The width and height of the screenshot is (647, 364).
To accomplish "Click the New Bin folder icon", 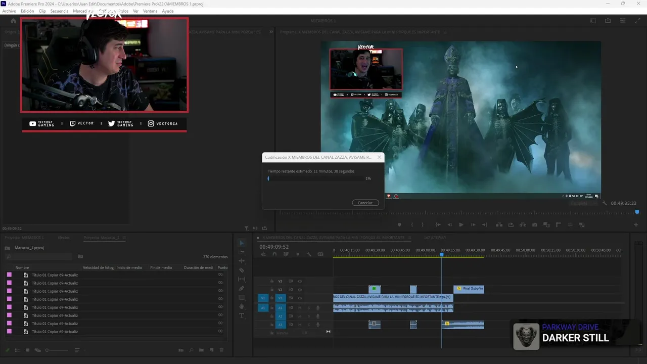I will (201, 350).
